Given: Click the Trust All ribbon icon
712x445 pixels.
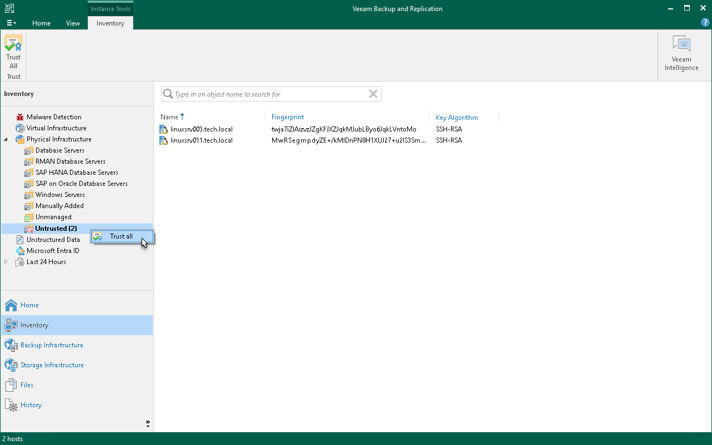Looking at the screenshot, I should (x=13, y=44).
